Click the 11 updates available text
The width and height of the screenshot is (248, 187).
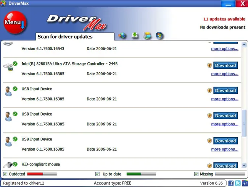click(x=224, y=19)
